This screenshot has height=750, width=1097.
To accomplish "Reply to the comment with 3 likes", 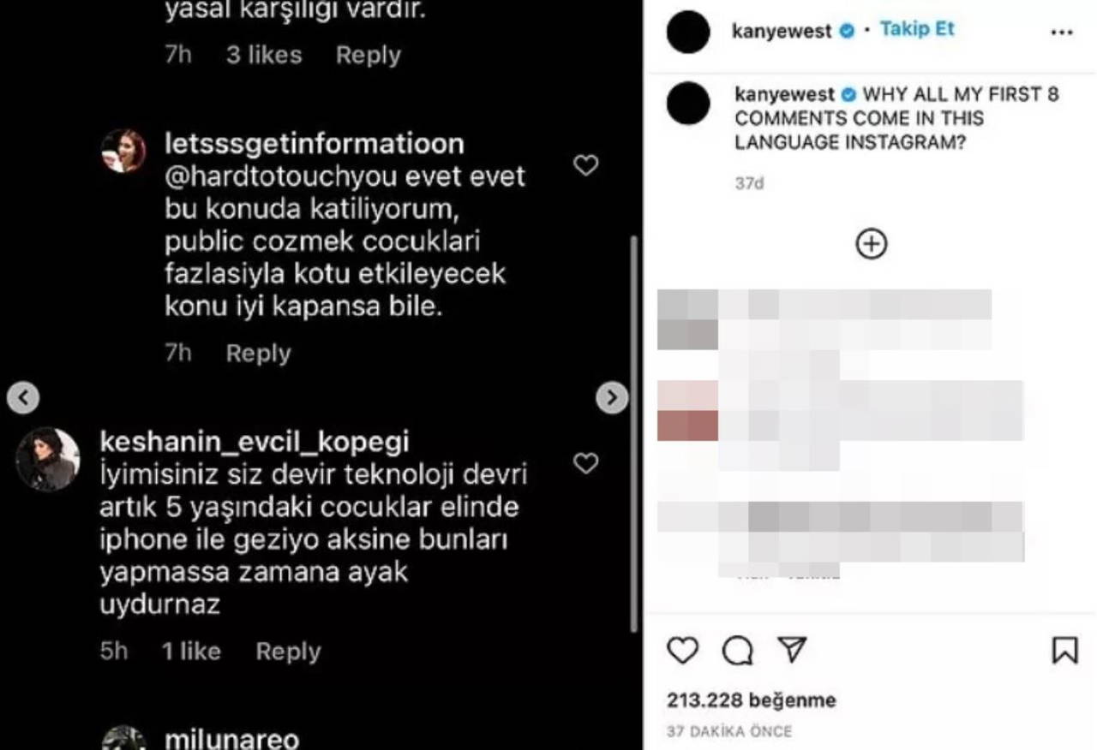I will coord(368,56).
